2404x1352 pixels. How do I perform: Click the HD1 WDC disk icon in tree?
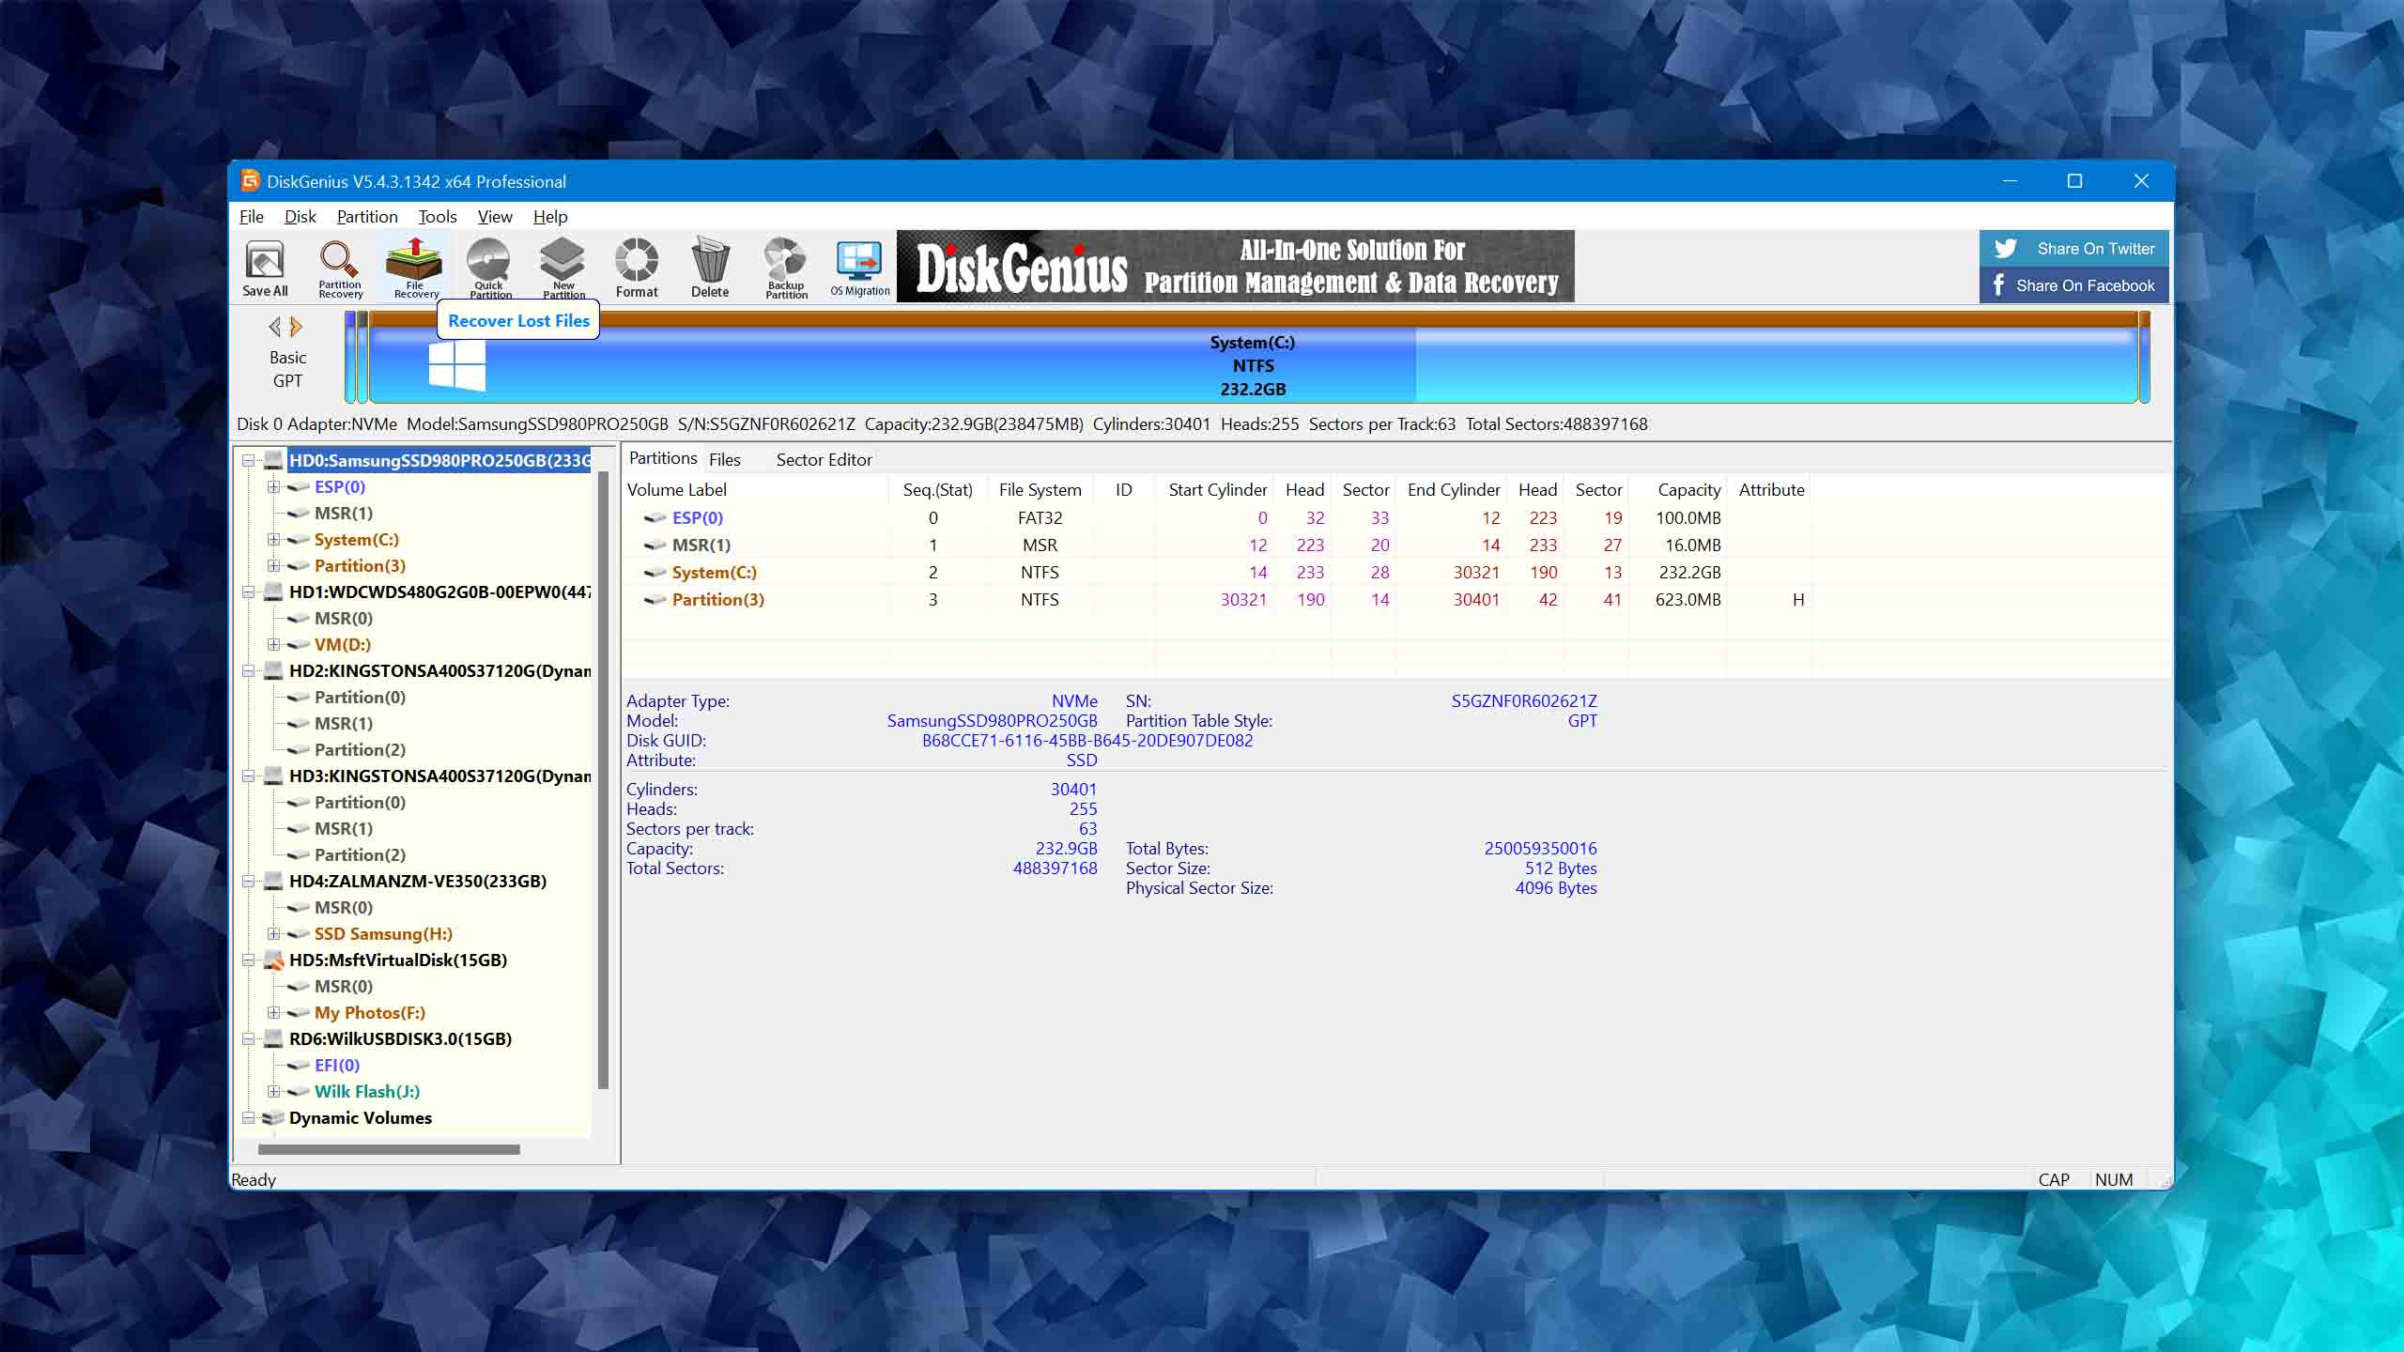273,591
